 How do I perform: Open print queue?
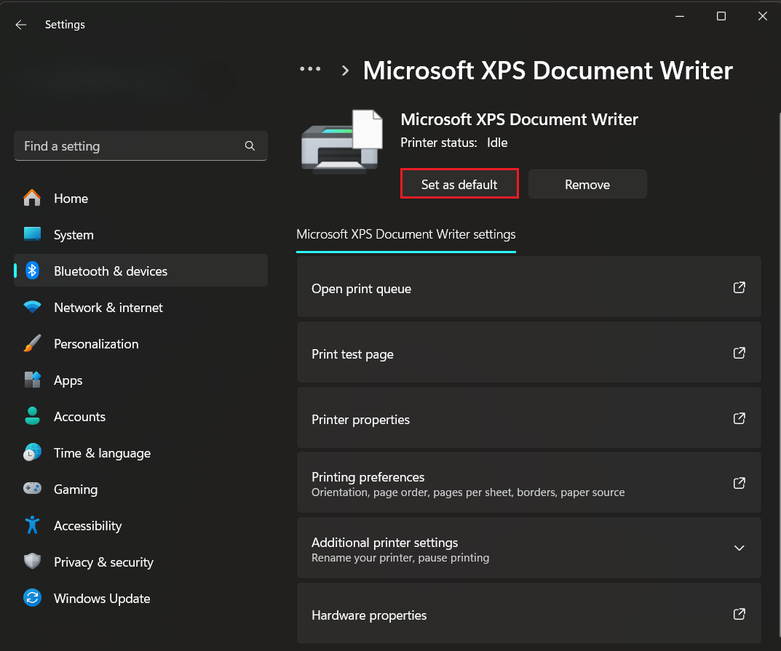click(x=528, y=289)
